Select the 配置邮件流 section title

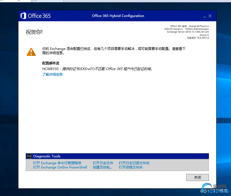pos(51,63)
